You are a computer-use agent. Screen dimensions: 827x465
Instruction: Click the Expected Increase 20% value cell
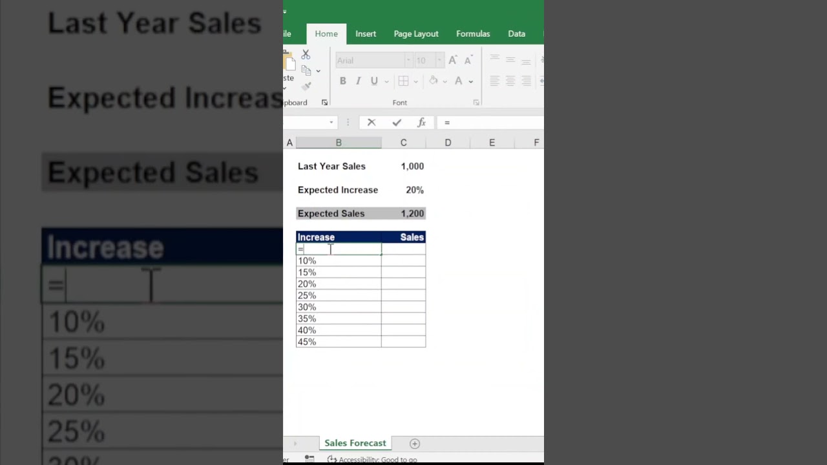click(x=404, y=190)
